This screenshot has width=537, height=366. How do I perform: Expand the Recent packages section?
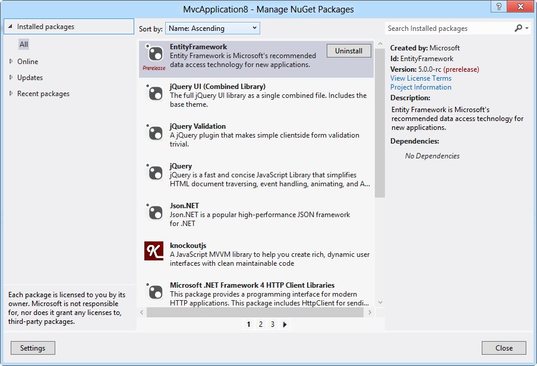click(x=11, y=93)
